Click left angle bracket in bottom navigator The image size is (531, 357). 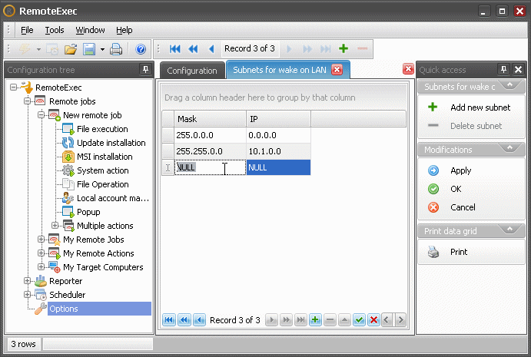[387, 320]
